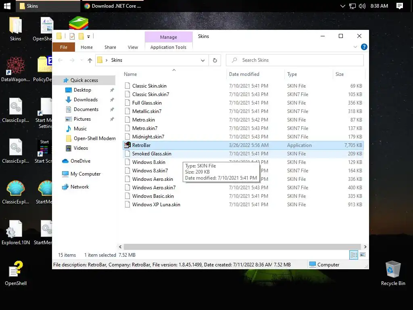
Task: Expand the ribbon chevron
Action: click(x=355, y=47)
